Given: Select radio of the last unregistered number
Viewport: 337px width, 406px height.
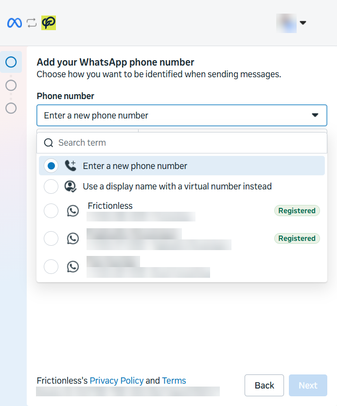Looking at the screenshot, I should tap(51, 267).
